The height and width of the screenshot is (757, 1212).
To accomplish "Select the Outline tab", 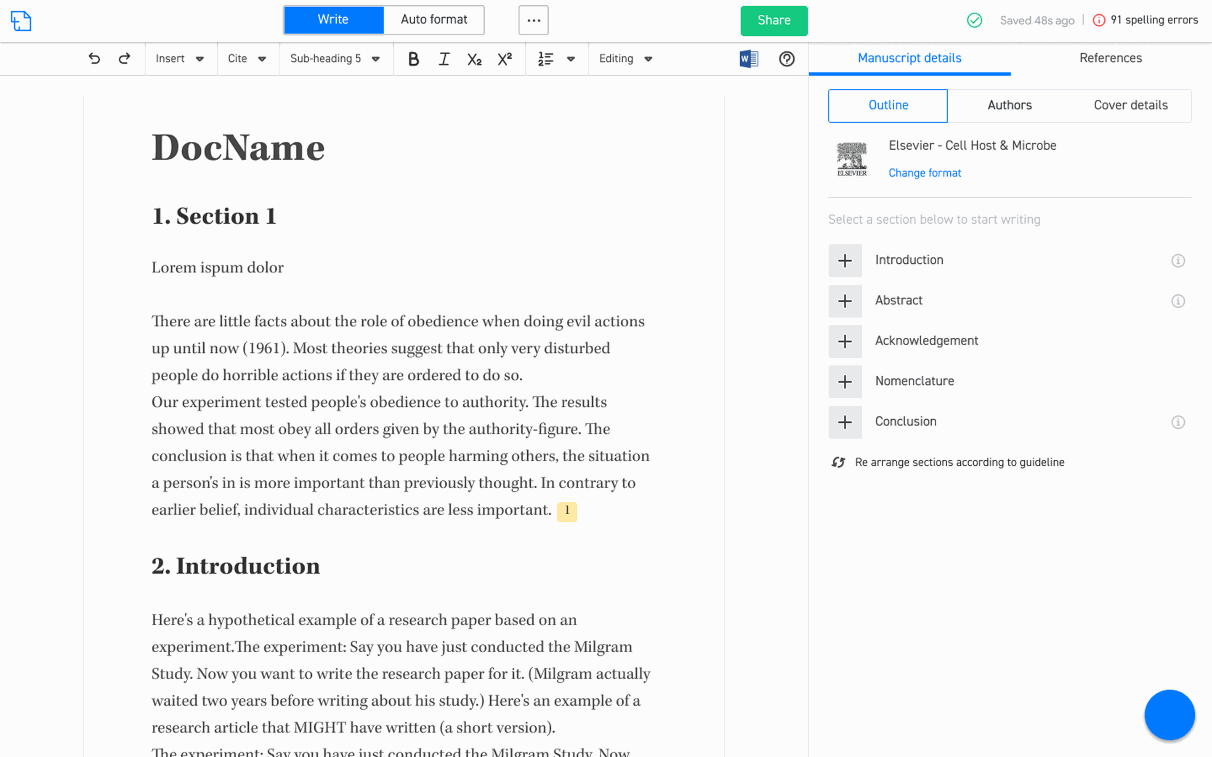I will tap(888, 106).
